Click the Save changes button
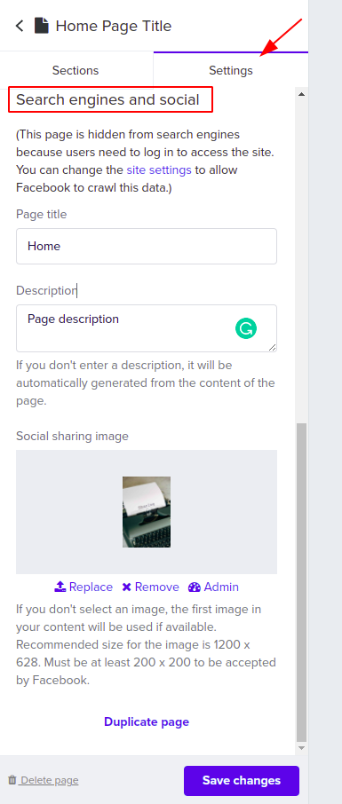The image size is (342, 804). (242, 780)
